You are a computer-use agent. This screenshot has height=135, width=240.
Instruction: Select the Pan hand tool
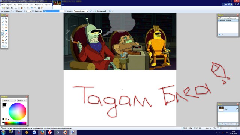[6, 28]
